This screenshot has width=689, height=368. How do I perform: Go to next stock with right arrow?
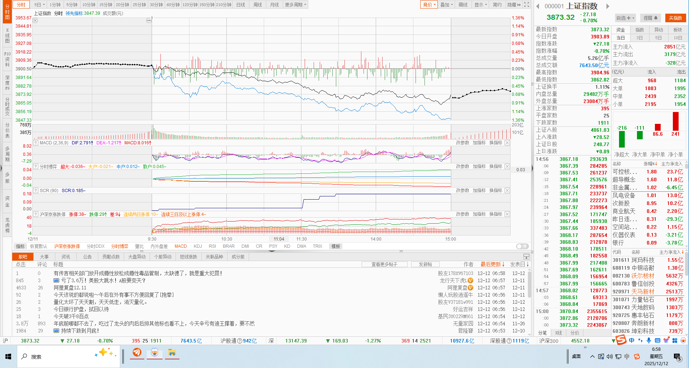click(x=608, y=6)
